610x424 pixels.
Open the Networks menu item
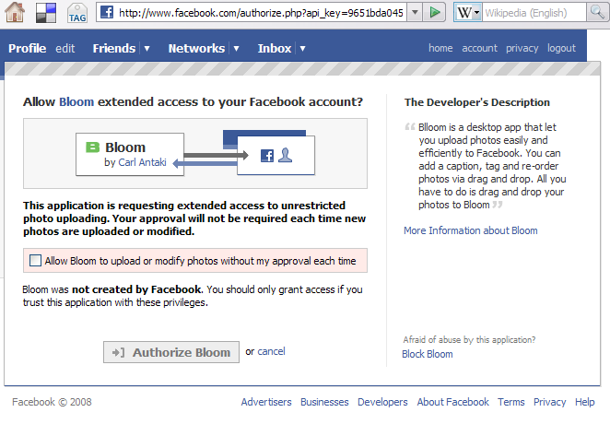[196, 48]
